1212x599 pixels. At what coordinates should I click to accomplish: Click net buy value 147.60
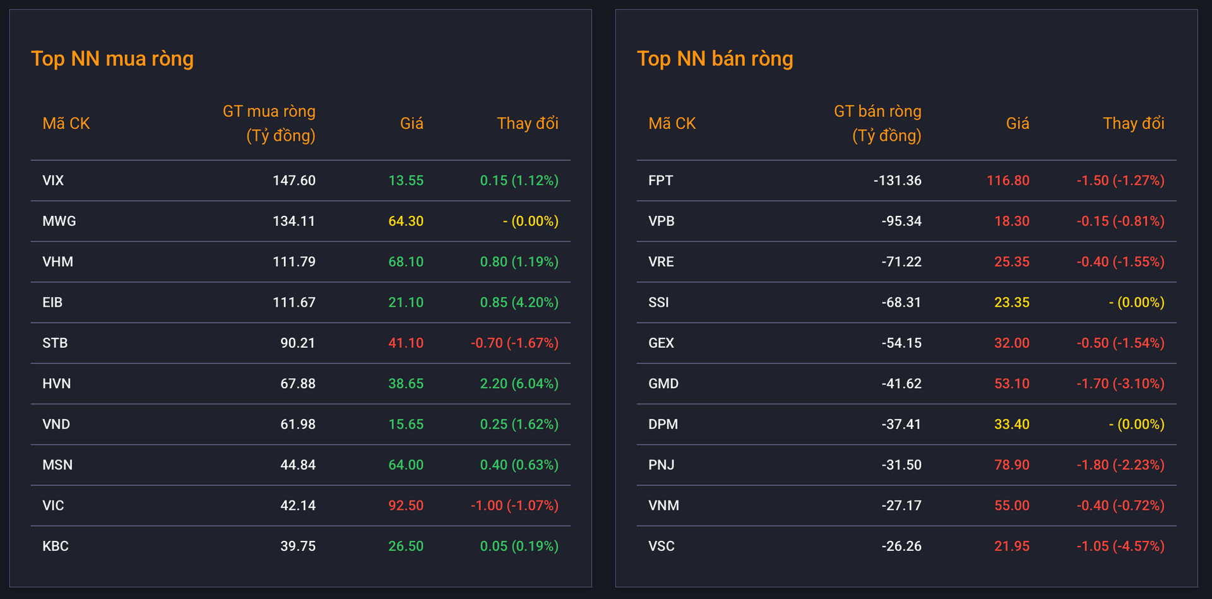pyautogui.click(x=294, y=181)
